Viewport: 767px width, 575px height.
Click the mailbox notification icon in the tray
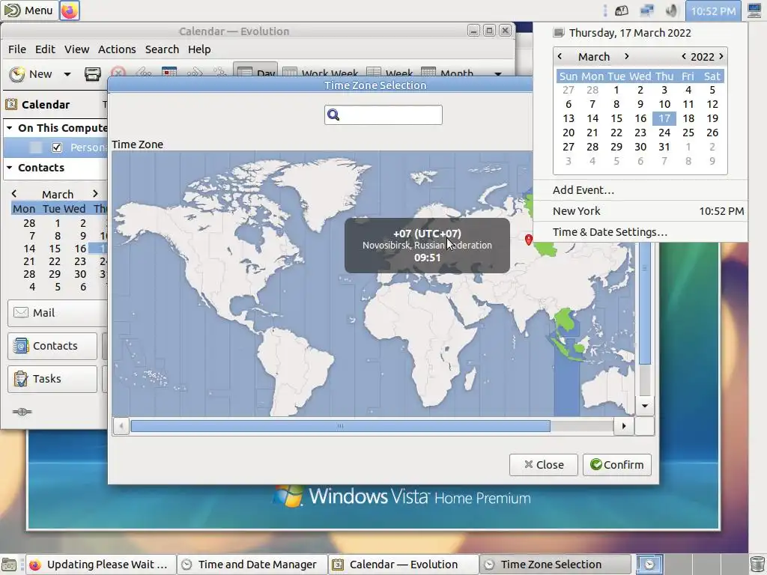621,10
